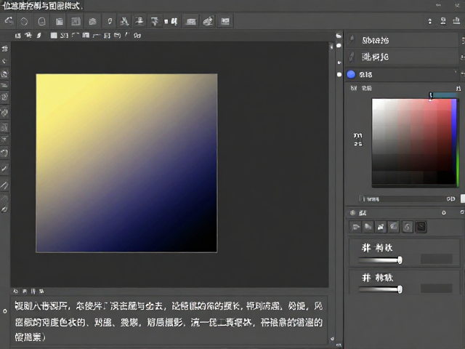Pick a color in the red color field
Viewport: 465px width, 349px height.
[x=411, y=142]
